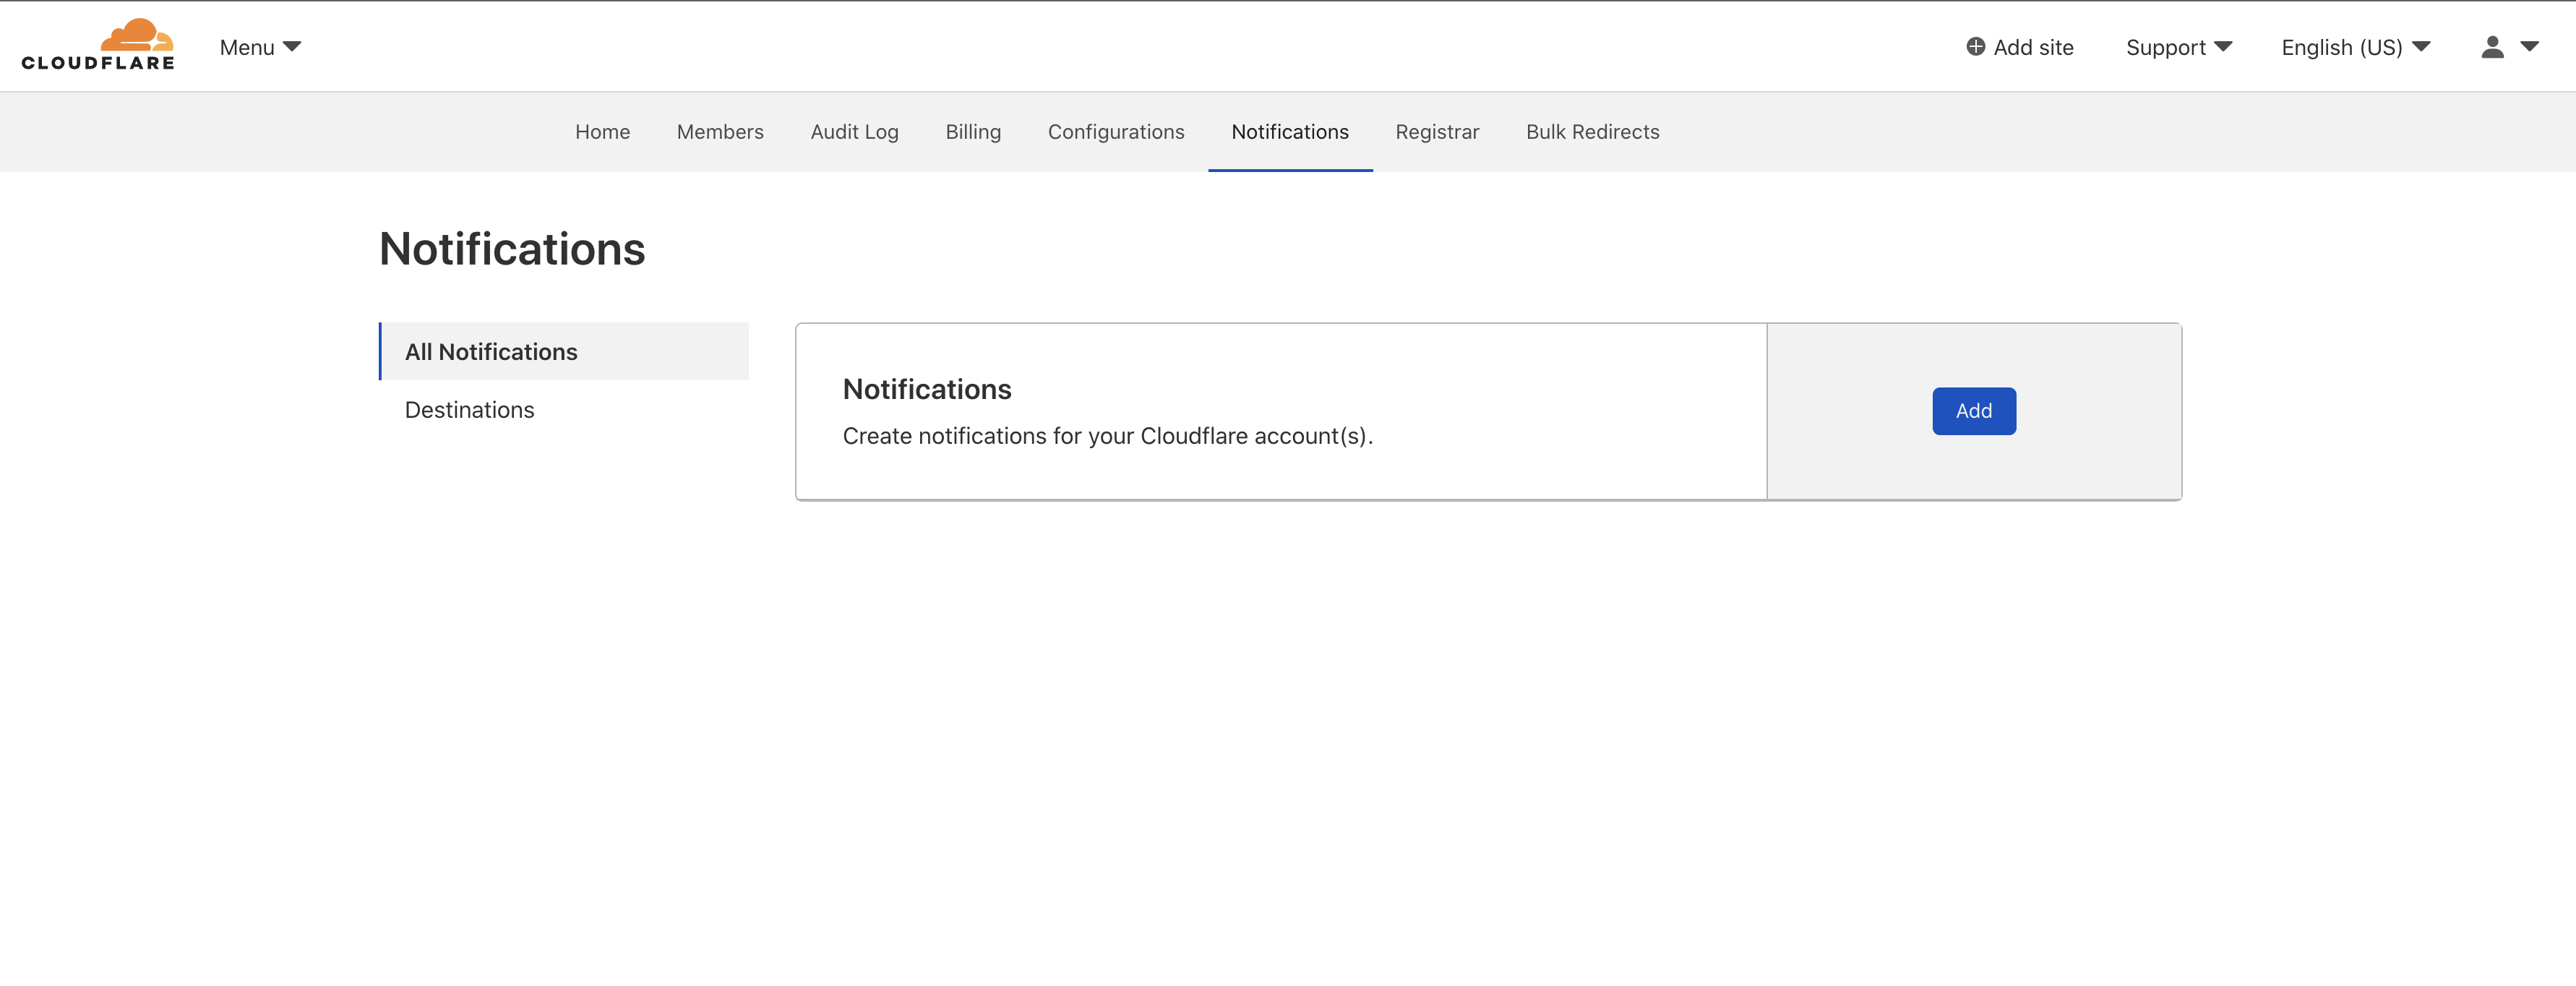
Task: Open the Support dropdown
Action: [x=2179, y=47]
